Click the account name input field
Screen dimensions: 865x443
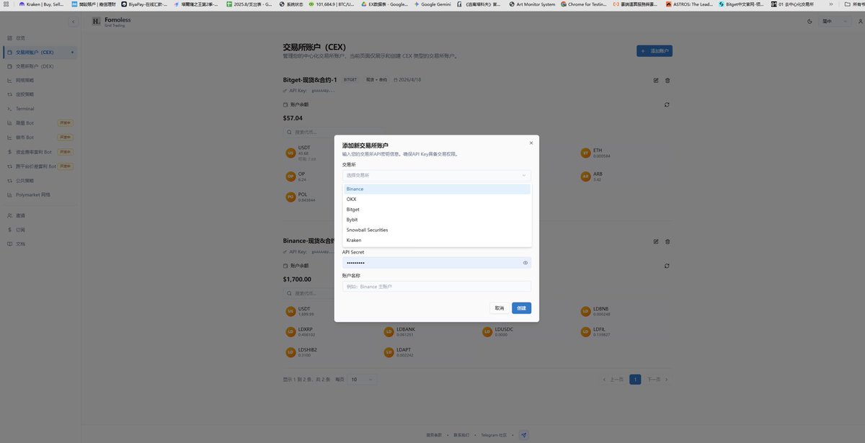coord(436,287)
